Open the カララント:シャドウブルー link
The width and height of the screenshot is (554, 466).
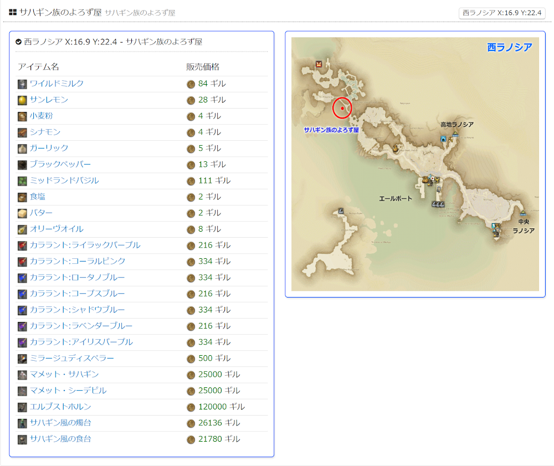[77, 310]
